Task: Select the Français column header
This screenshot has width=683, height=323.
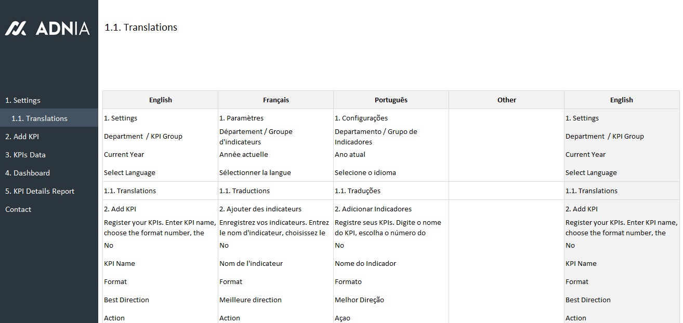Action: (275, 100)
